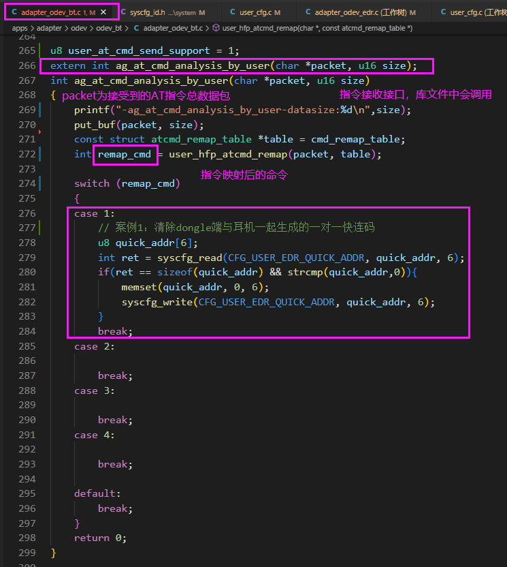Click the red breakpoint marker near line 271
Image resolution: width=507 pixels, height=567 pixels.
tap(39, 132)
